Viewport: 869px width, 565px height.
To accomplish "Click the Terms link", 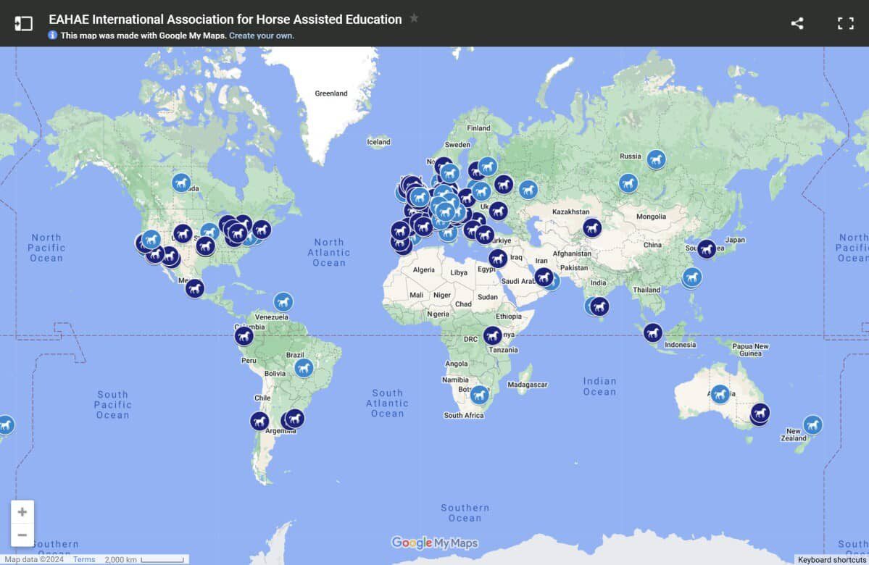I will point(83,558).
